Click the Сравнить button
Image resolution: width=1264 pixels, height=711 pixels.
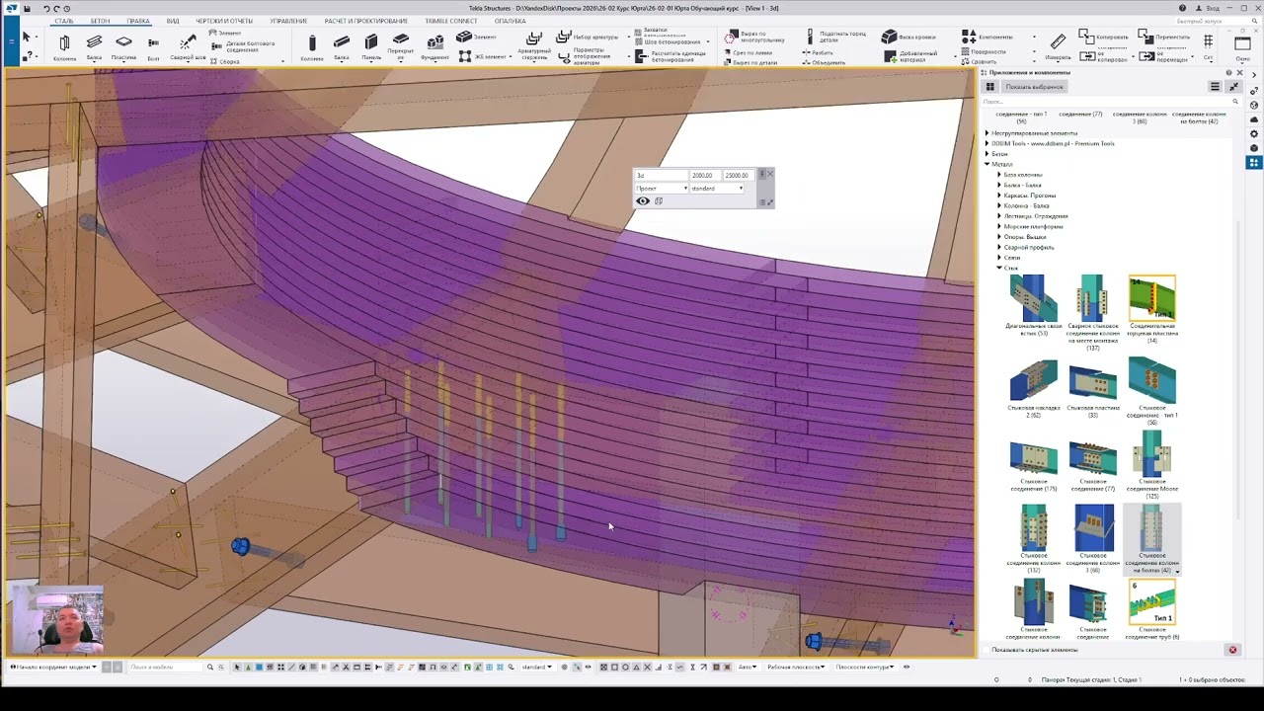980,62
